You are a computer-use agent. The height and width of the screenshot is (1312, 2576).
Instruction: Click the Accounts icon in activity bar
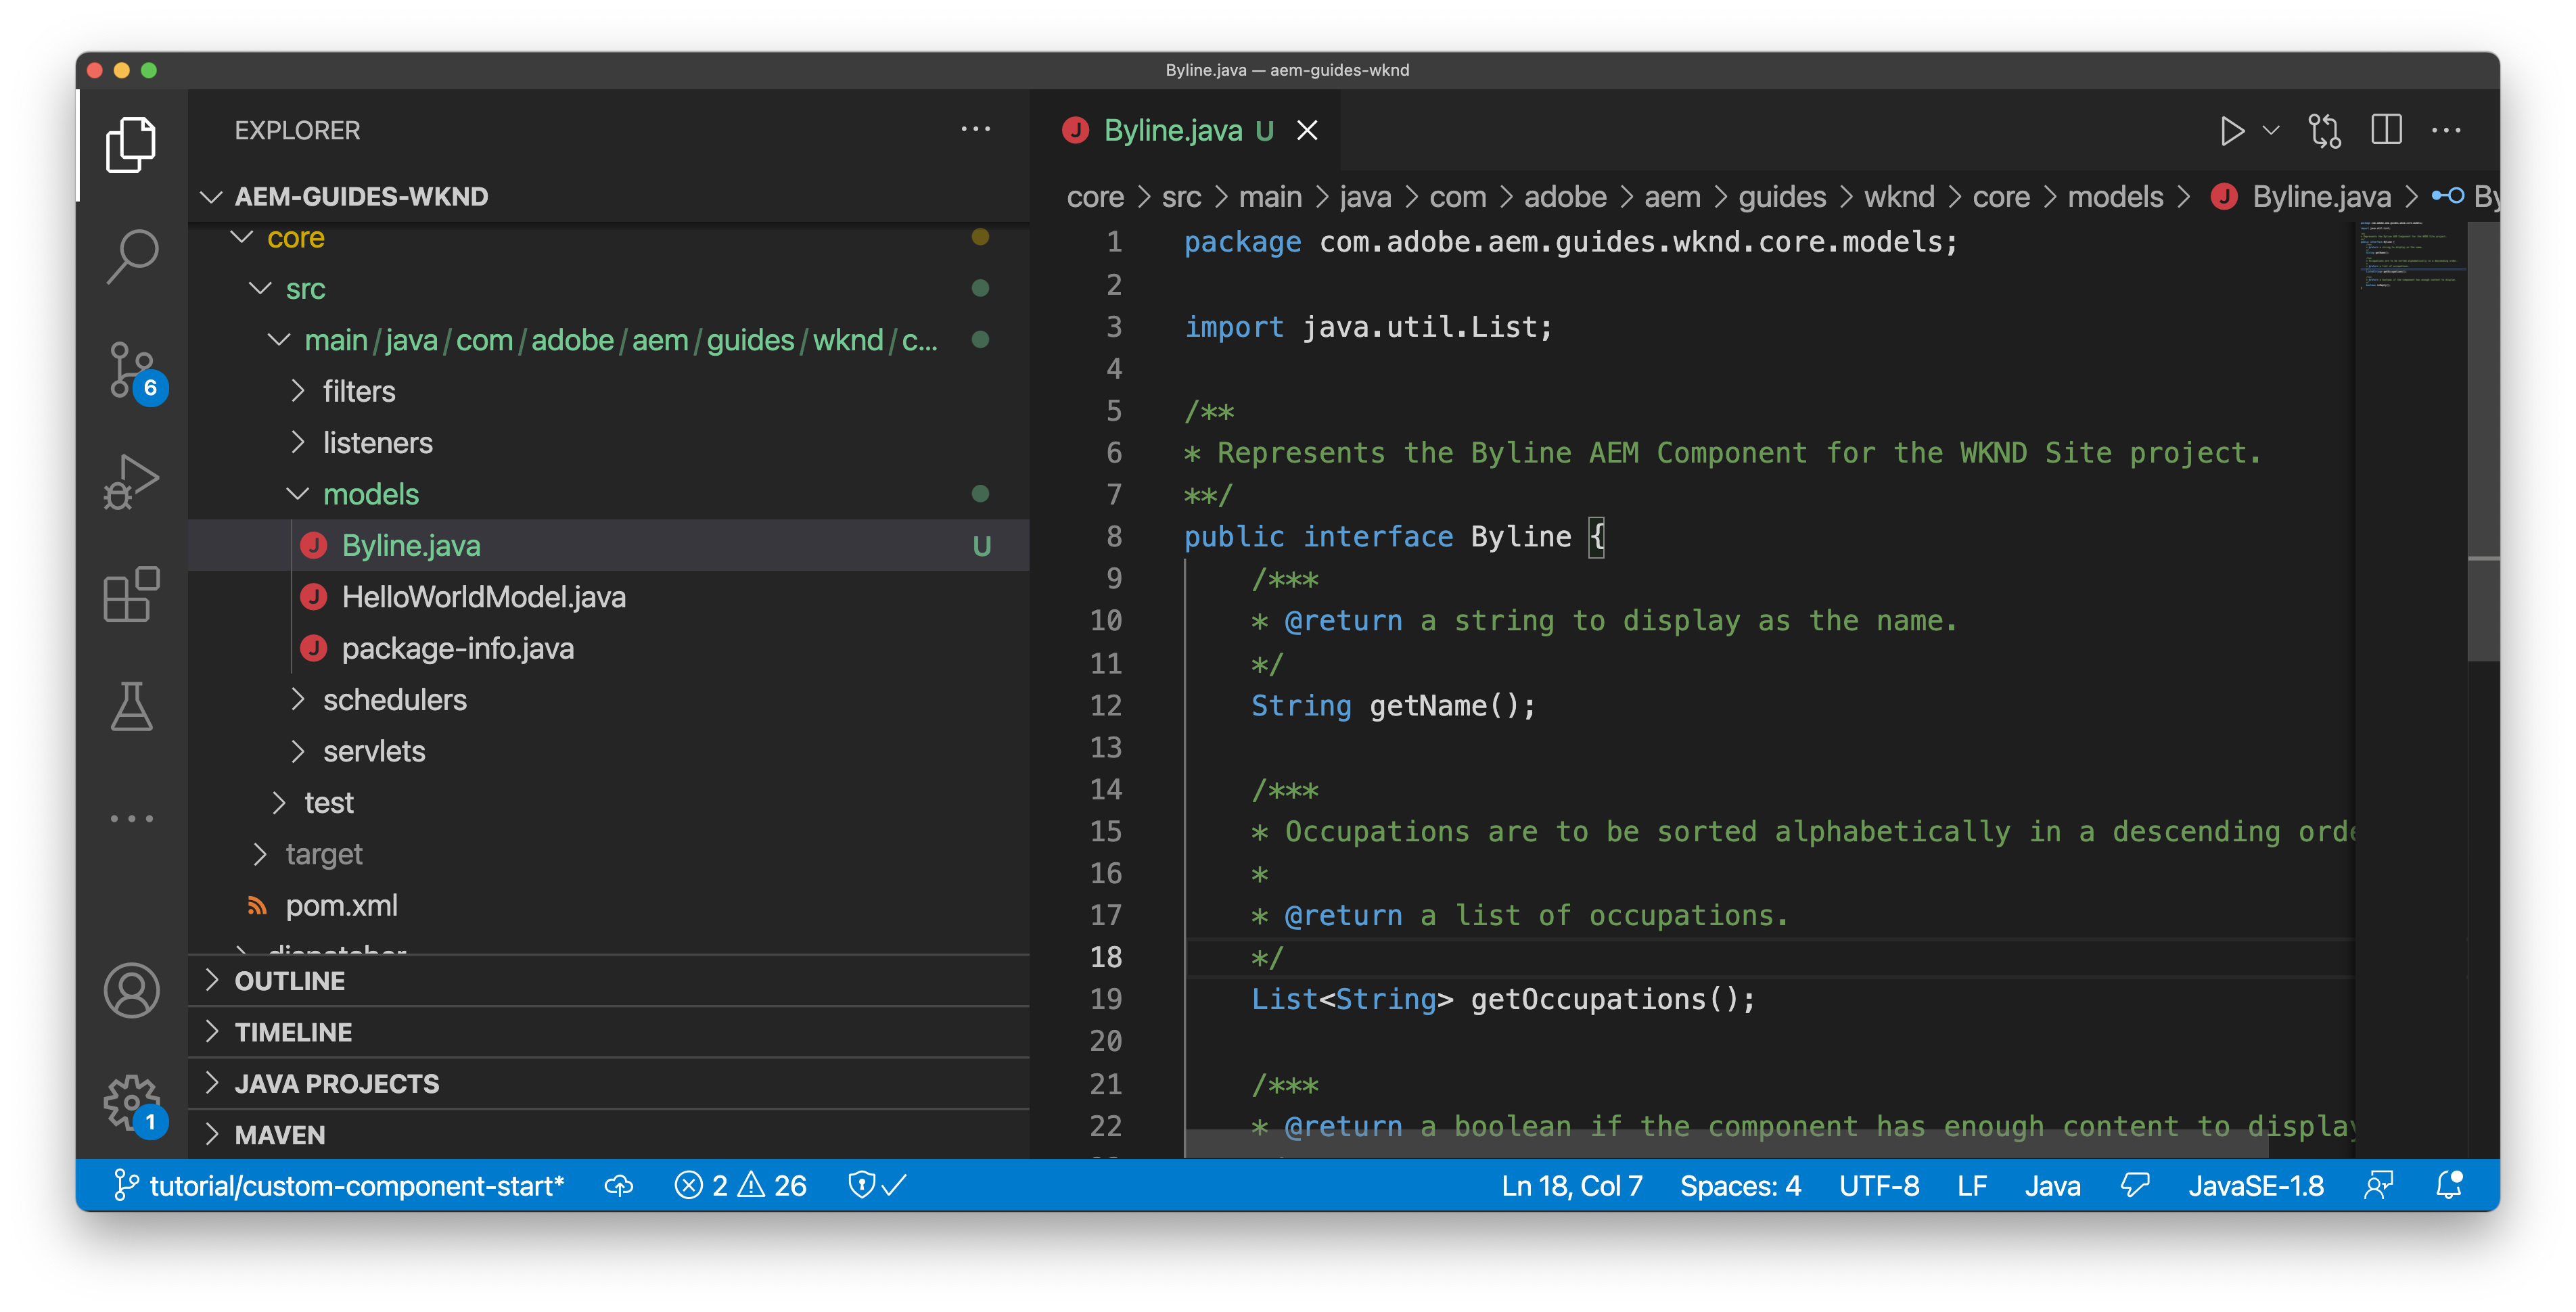coord(131,990)
